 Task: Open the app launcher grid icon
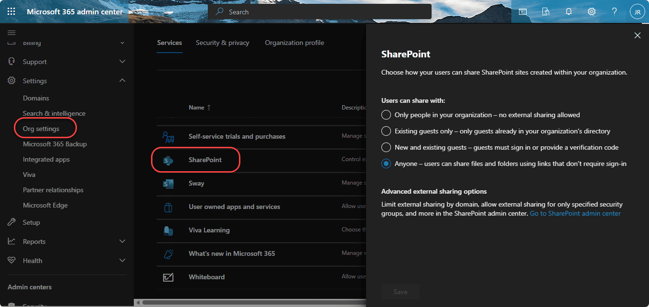[x=11, y=11]
